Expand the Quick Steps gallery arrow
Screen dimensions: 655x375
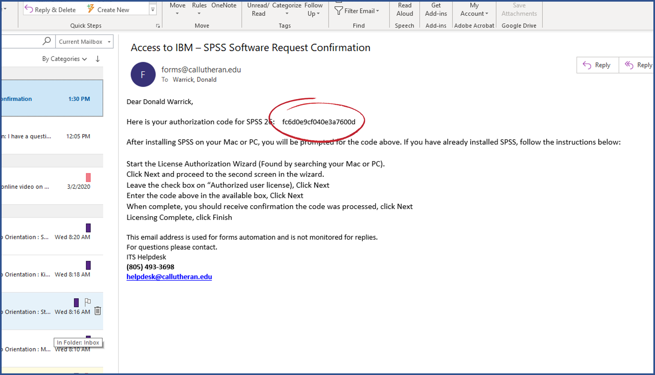[x=153, y=10]
